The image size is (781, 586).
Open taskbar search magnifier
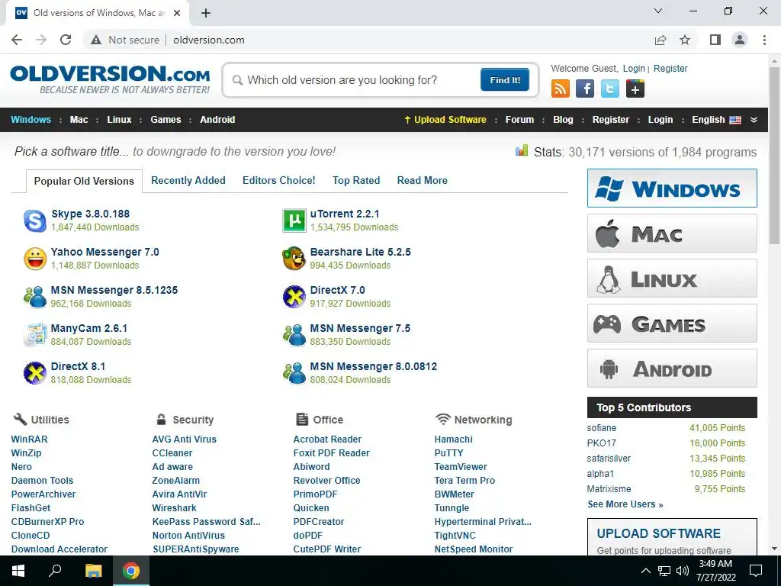pos(55,571)
